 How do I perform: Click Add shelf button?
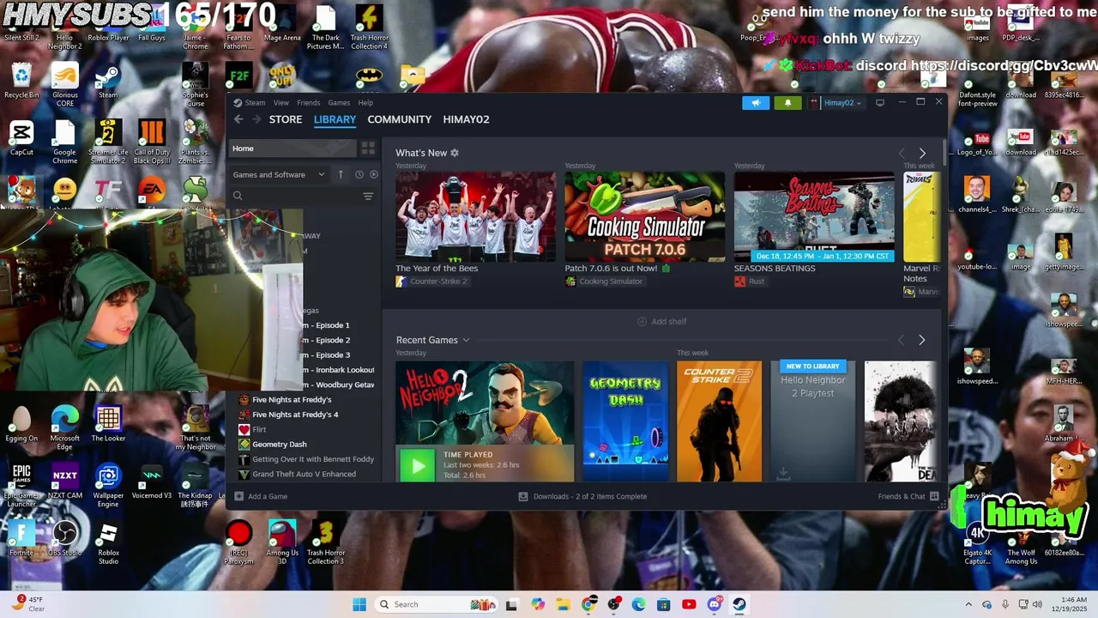[x=661, y=322]
